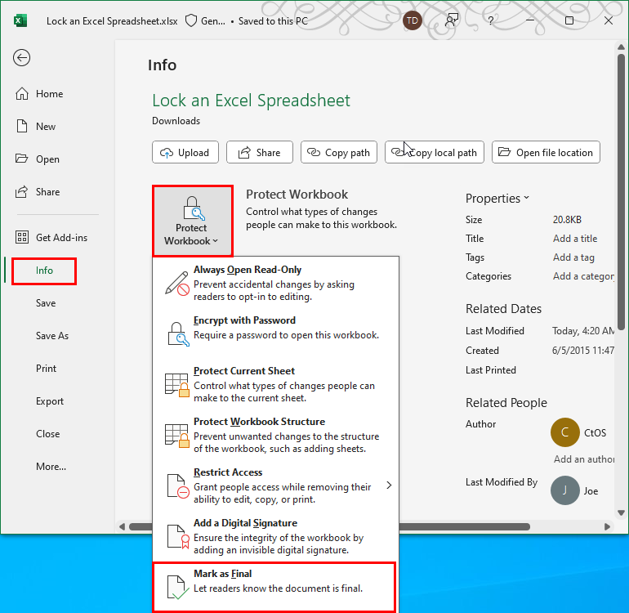This screenshot has width=629, height=613.
Task: Choose Mark as Final
Action: (x=274, y=587)
